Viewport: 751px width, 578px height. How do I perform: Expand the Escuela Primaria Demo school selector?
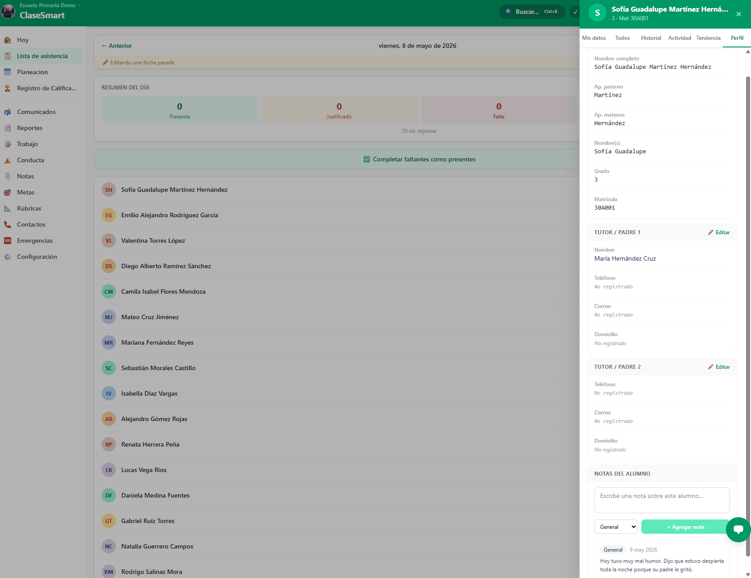pos(49,5)
